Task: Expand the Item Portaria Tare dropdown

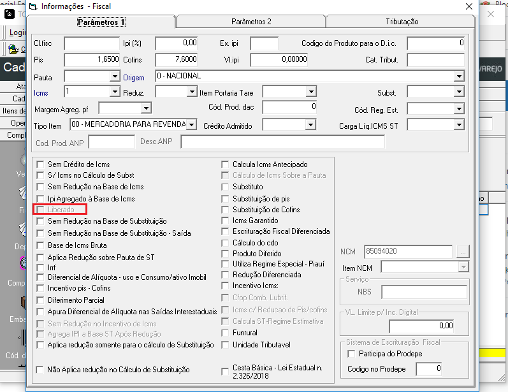Action: pos(311,92)
